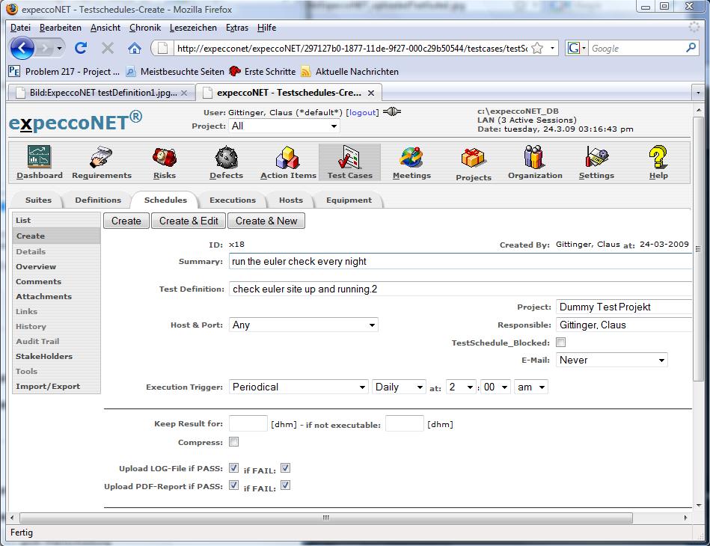Click the Risks dice icon
710x546 pixels.
pos(164,158)
